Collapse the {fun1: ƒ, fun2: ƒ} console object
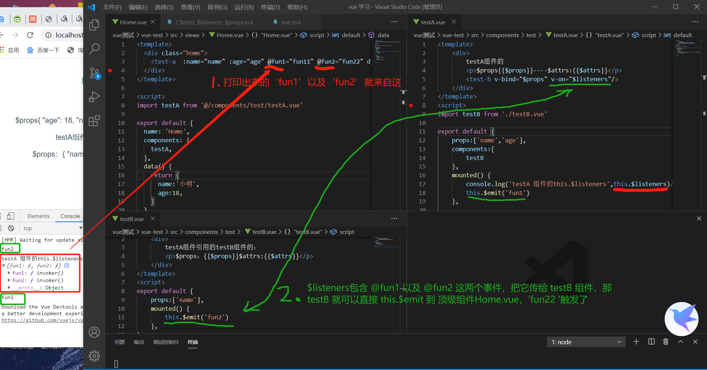The image size is (707, 370). [4, 266]
